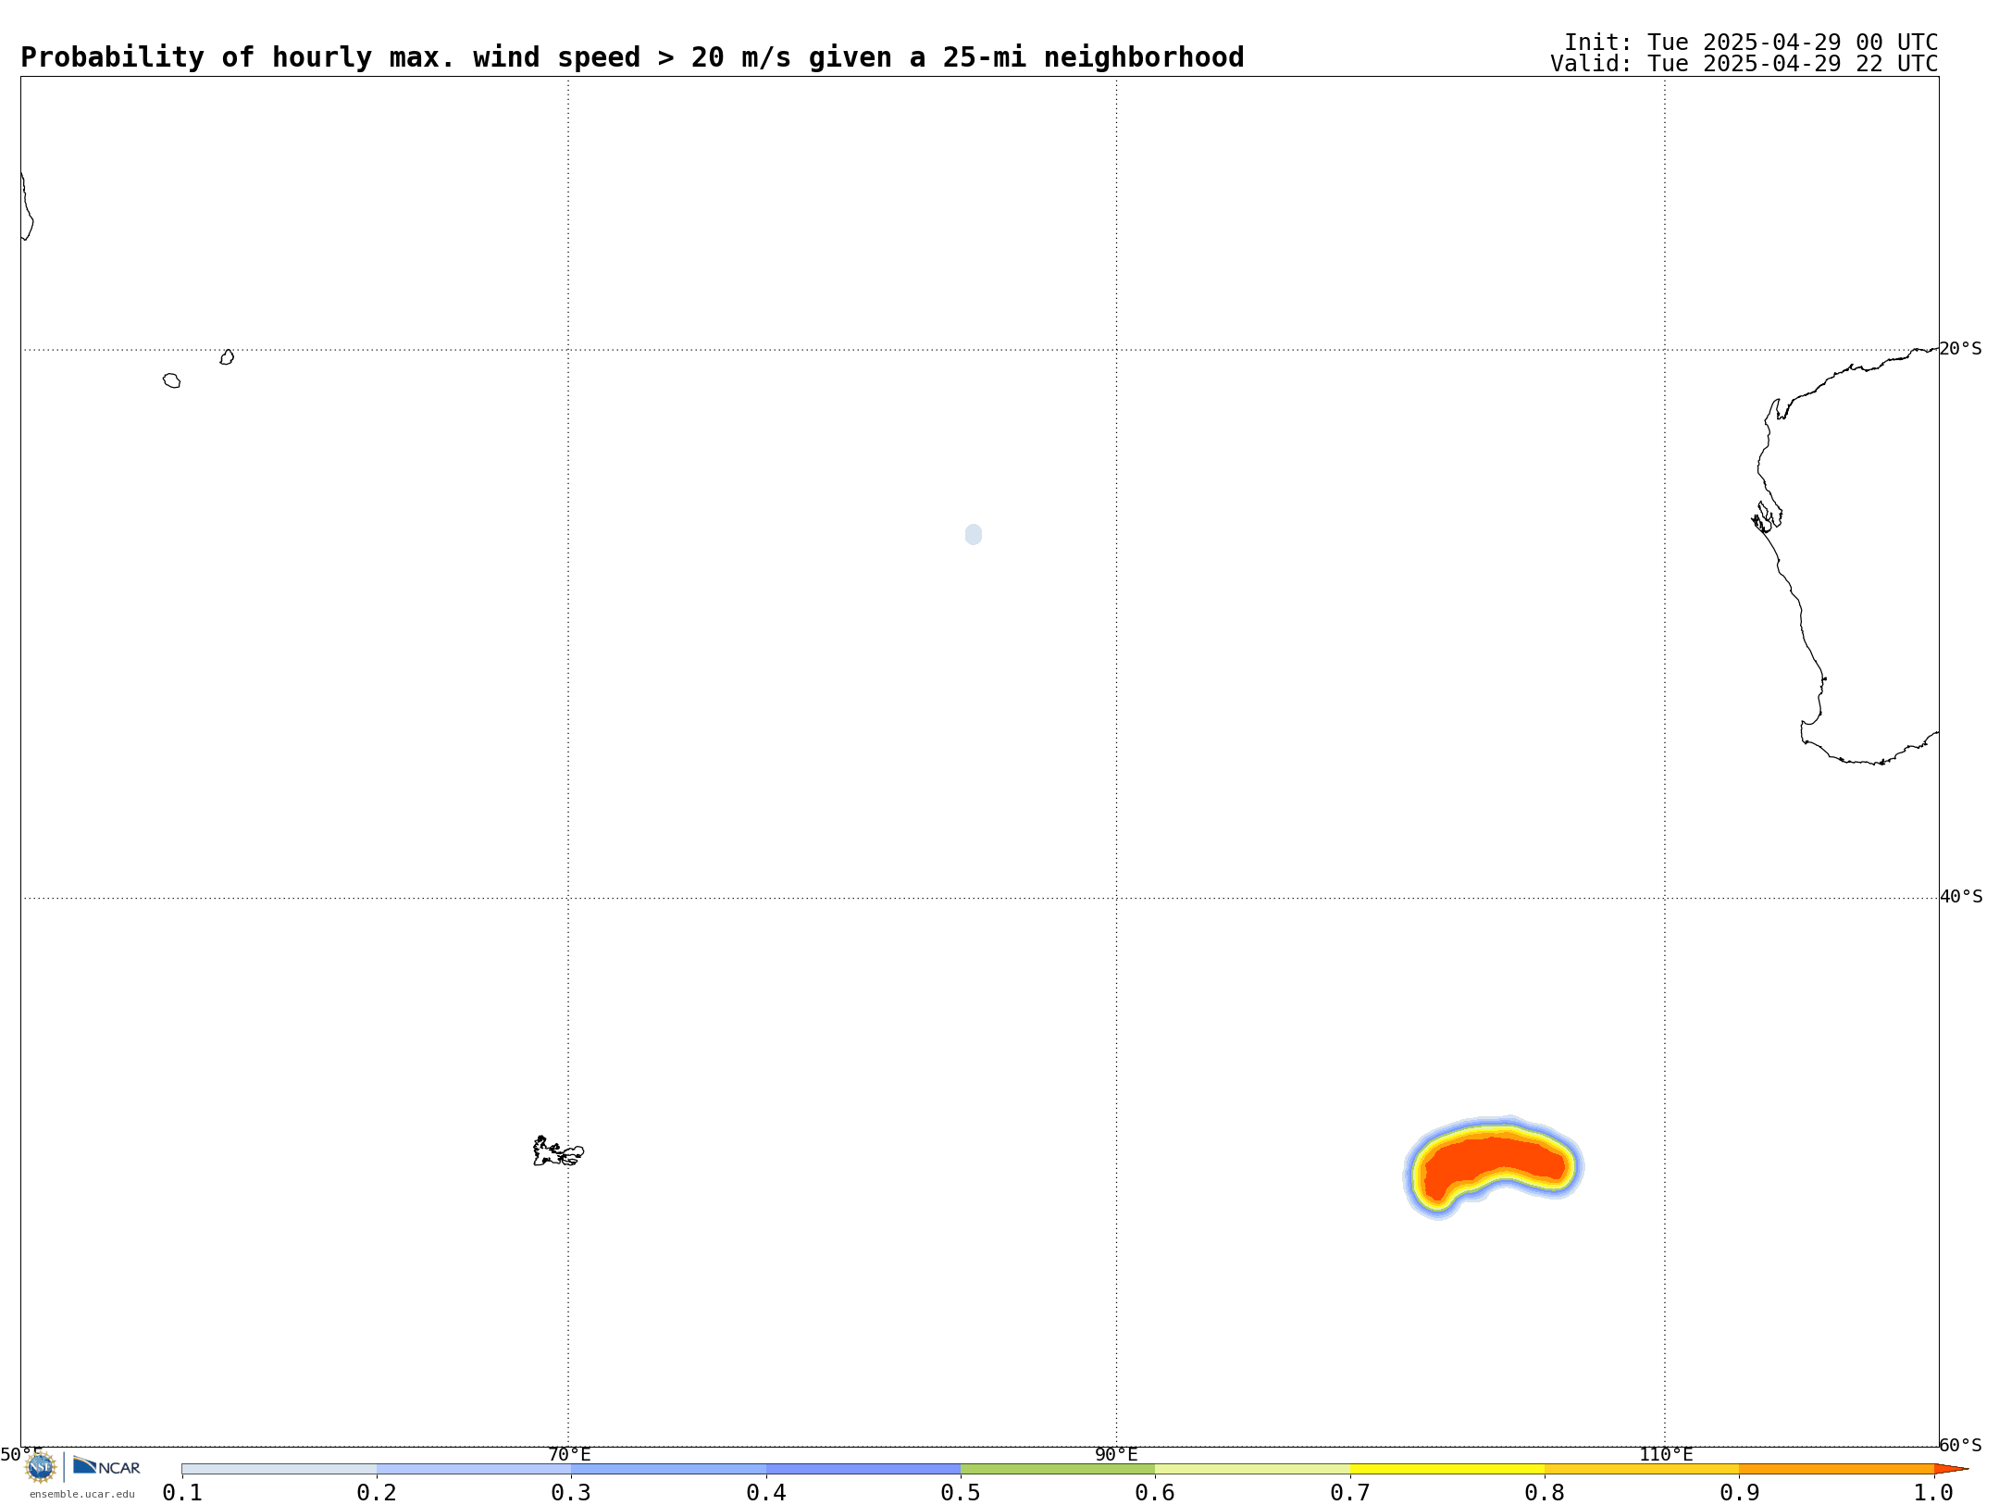Select the Init: Tue 2025-04-29 00 UTC text

tap(1751, 43)
